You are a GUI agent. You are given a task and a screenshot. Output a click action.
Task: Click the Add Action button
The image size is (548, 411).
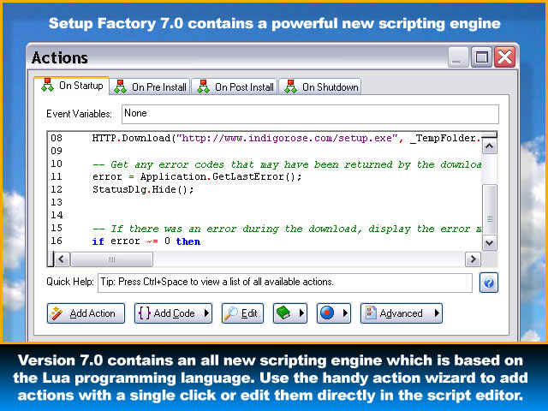coord(86,313)
